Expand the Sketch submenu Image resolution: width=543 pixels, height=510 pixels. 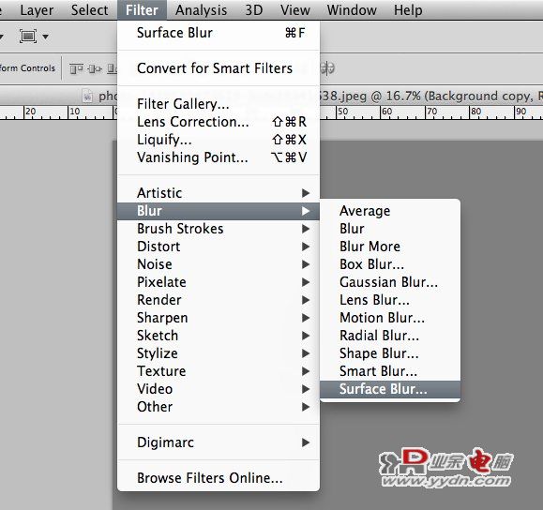click(219, 336)
